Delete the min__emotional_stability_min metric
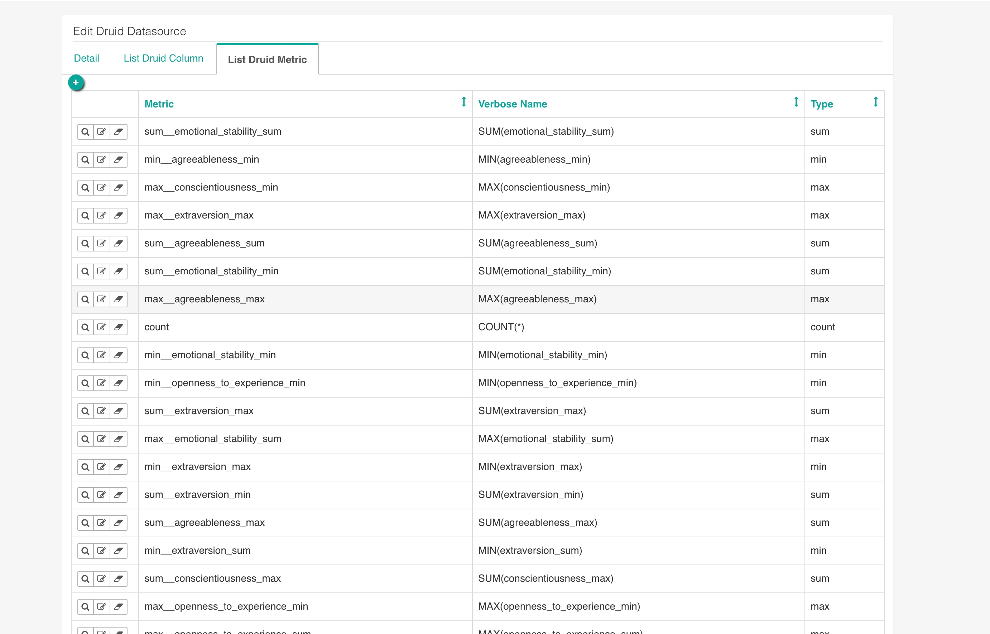Image resolution: width=990 pixels, height=634 pixels. [119, 355]
